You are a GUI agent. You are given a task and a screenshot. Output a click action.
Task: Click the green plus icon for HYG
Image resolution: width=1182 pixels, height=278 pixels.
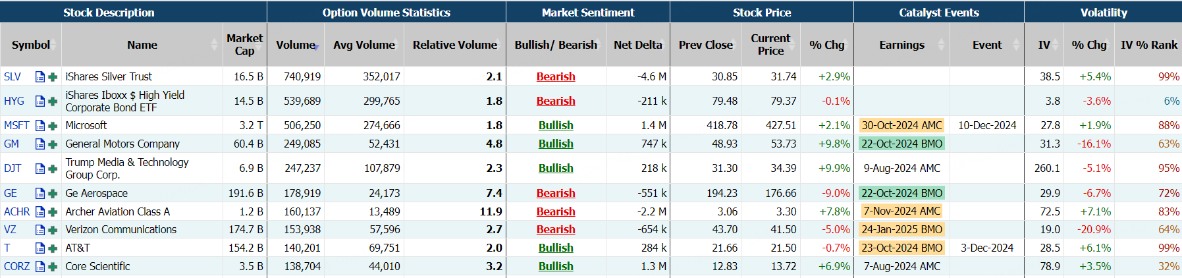pyautogui.click(x=53, y=101)
